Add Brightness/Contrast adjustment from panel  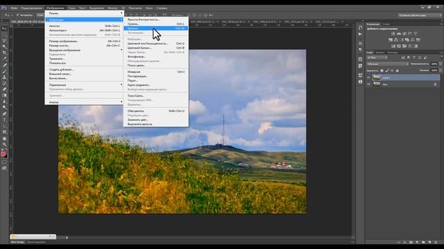click(x=393, y=34)
